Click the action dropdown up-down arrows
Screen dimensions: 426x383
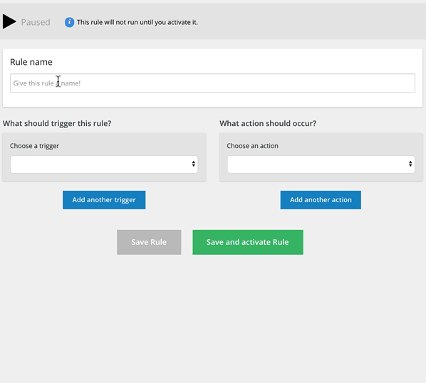tap(410, 164)
